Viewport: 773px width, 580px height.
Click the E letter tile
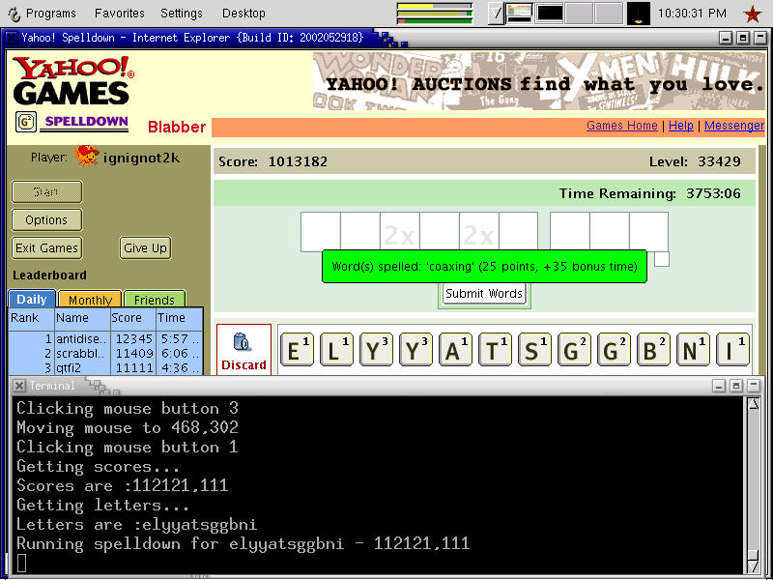coord(297,349)
